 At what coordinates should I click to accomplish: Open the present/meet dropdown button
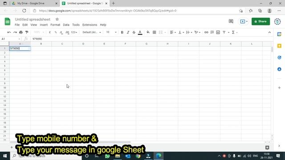pyautogui.click(x=244, y=21)
